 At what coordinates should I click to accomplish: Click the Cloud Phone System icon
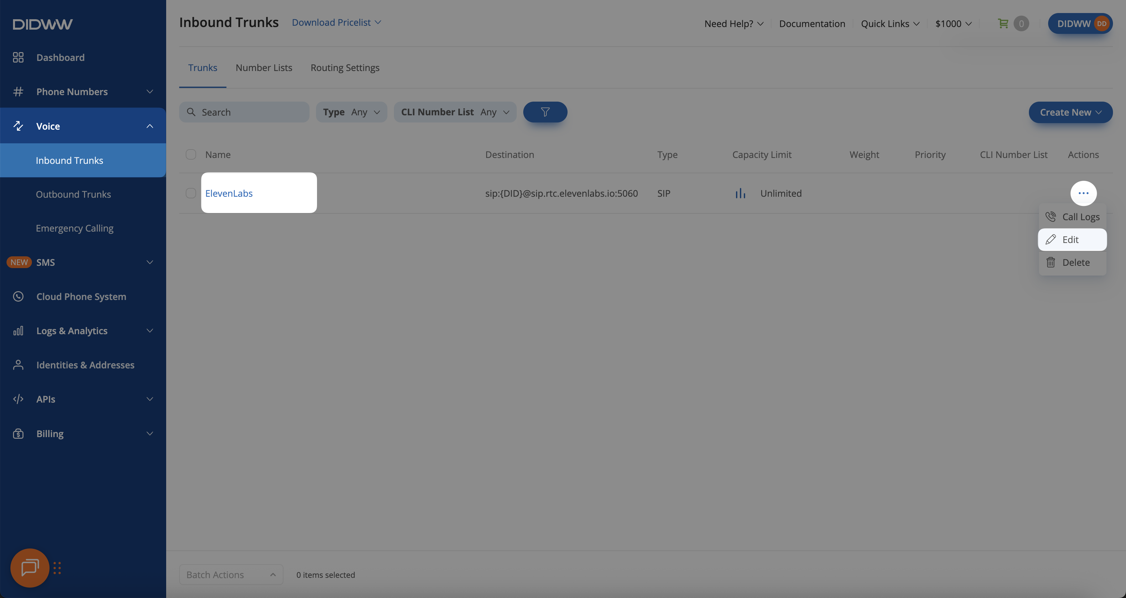tap(18, 296)
